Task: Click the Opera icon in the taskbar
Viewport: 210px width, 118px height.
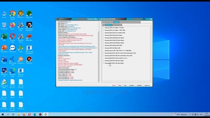Action: tap(30, 114)
